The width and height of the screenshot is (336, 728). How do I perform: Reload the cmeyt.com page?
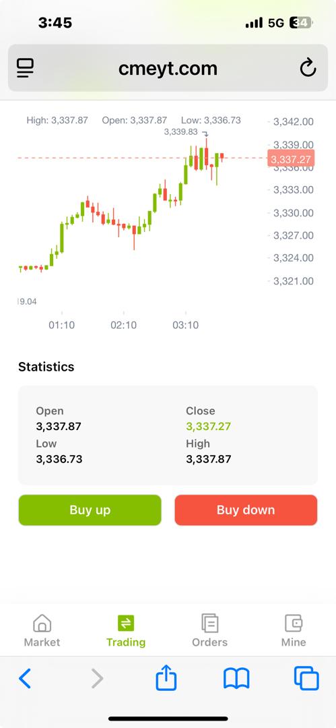[x=308, y=68]
